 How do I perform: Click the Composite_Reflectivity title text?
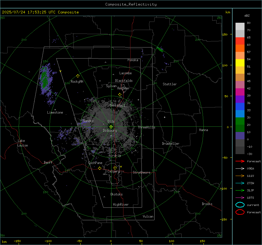[131, 4]
